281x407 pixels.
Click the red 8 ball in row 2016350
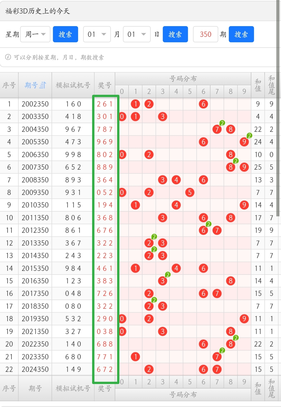coord(231,281)
